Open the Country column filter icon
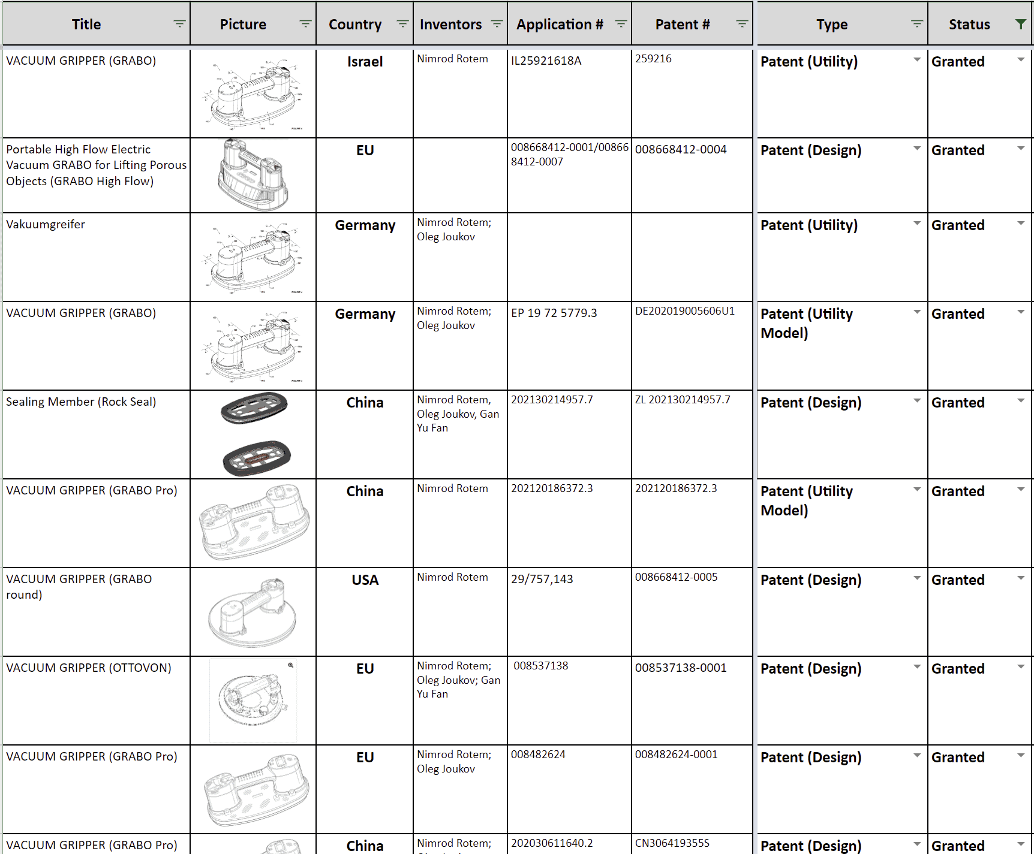Viewport: 1034px width, 854px height. pos(402,24)
